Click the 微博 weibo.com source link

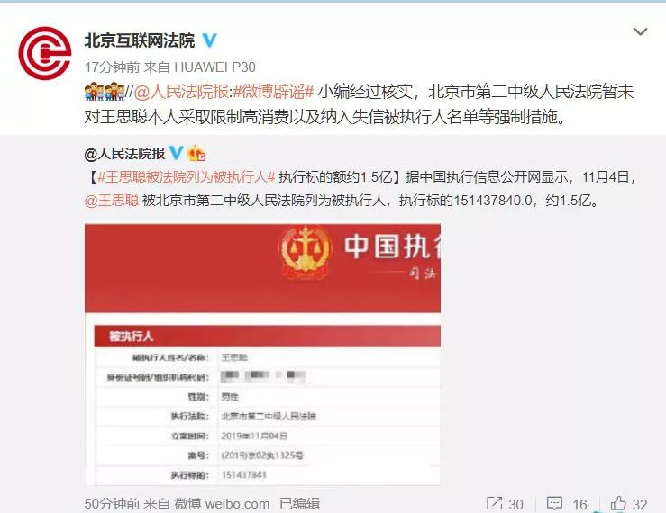[222, 504]
